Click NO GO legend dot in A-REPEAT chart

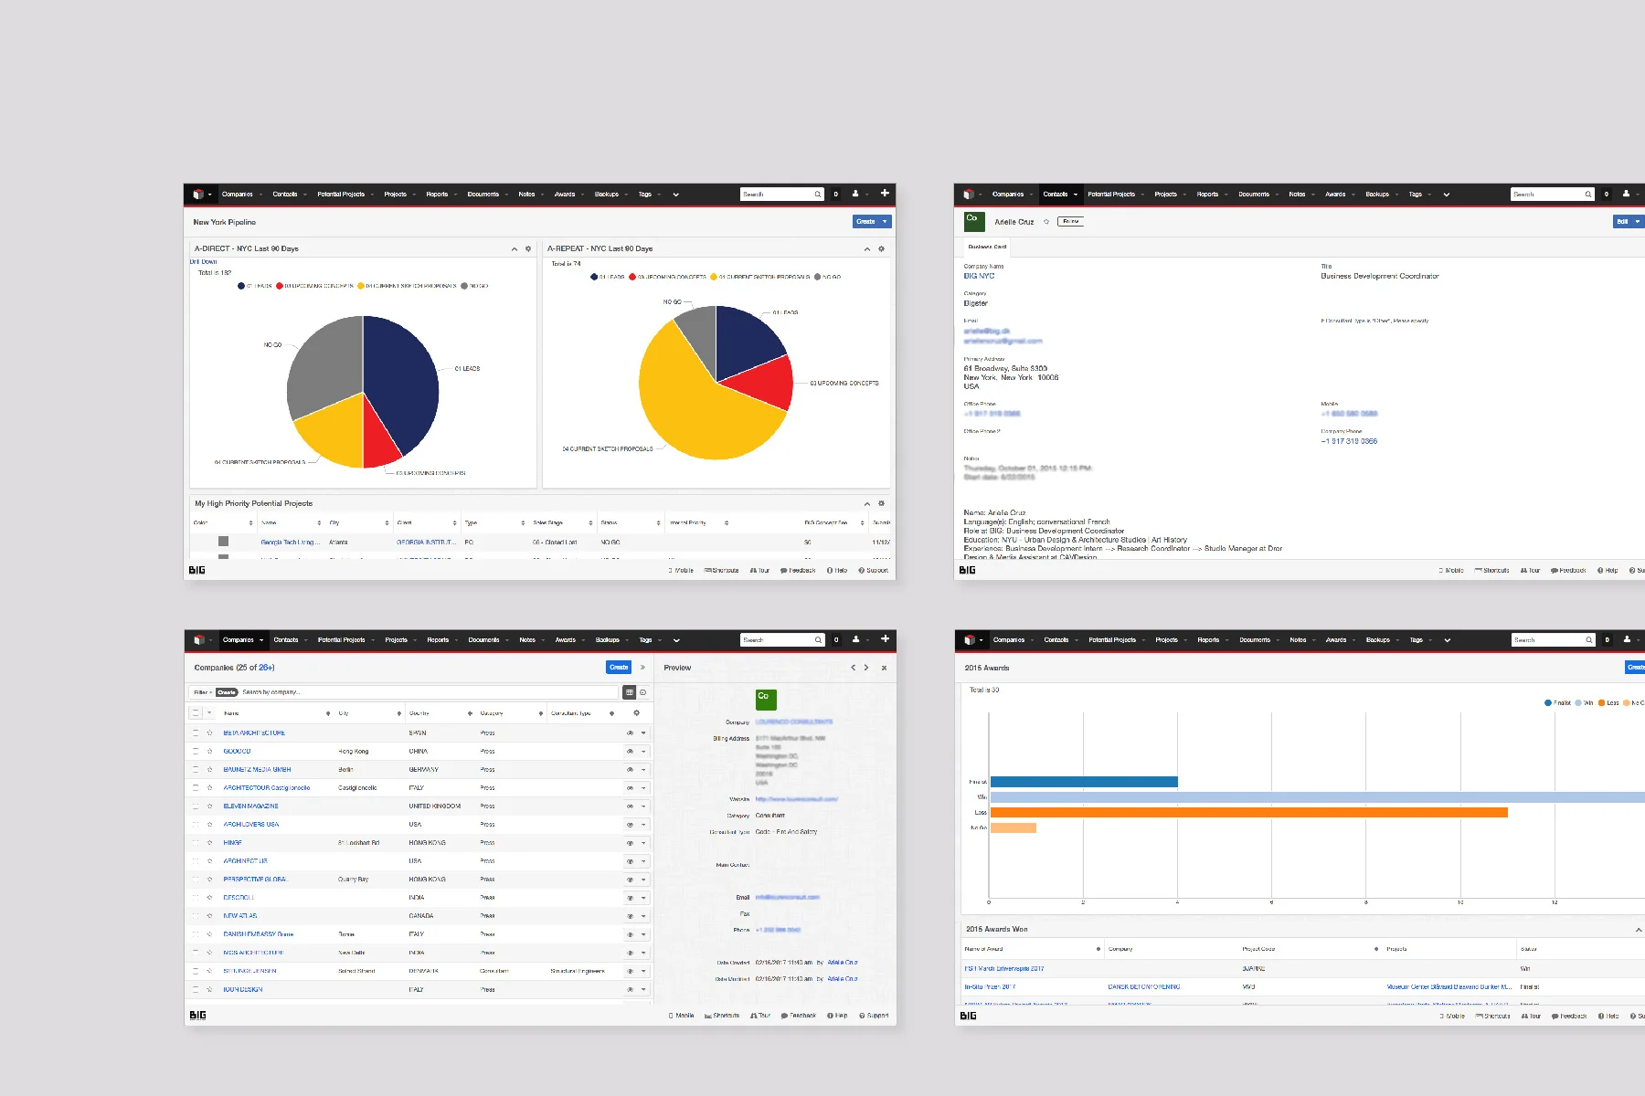[817, 277]
